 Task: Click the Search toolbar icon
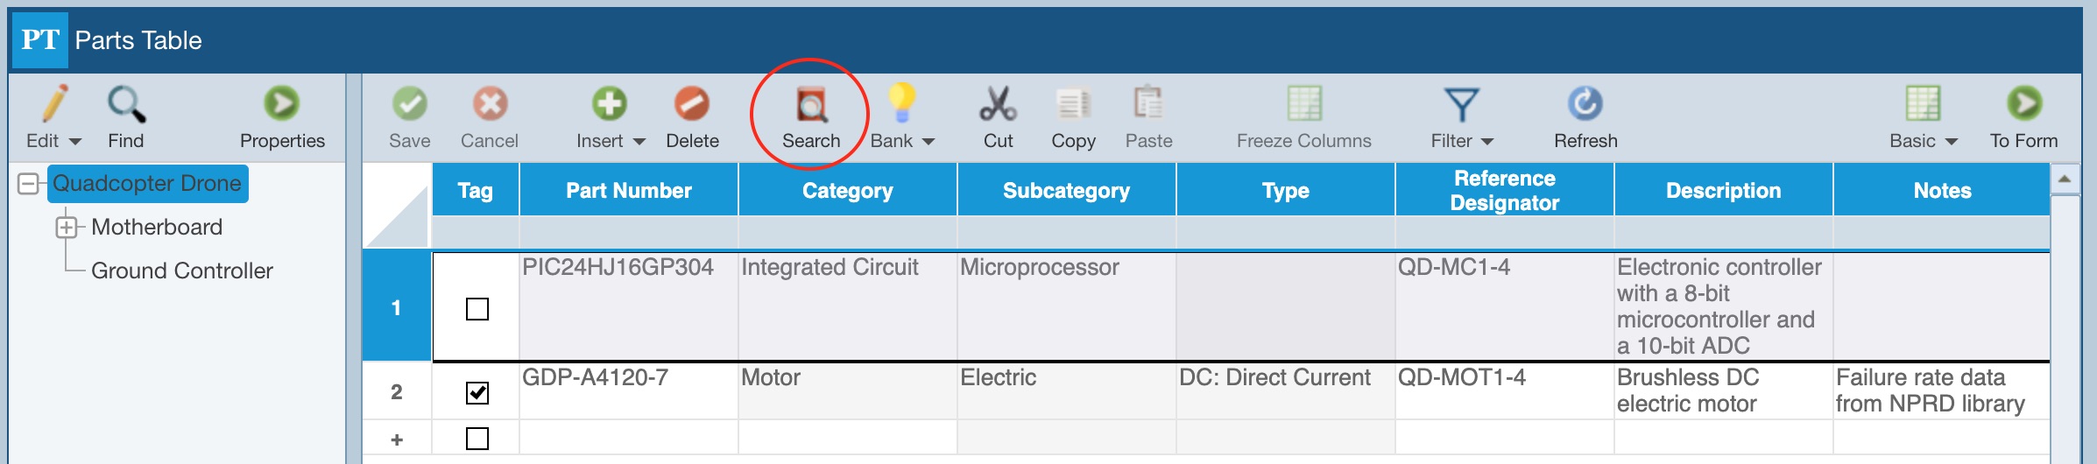pyautogui.click(x=811, y=105)
